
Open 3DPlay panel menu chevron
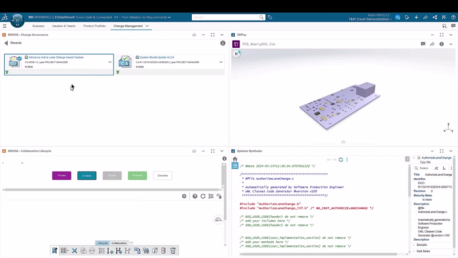(x=451, y=35)
